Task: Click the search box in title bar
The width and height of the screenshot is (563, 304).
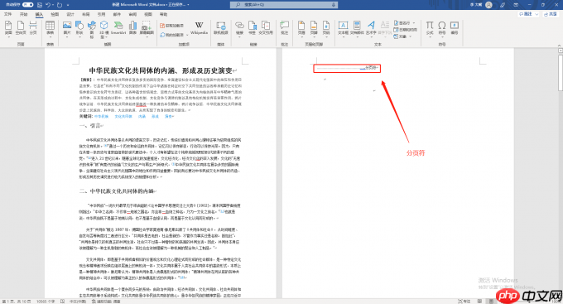Action: (284, 5)
